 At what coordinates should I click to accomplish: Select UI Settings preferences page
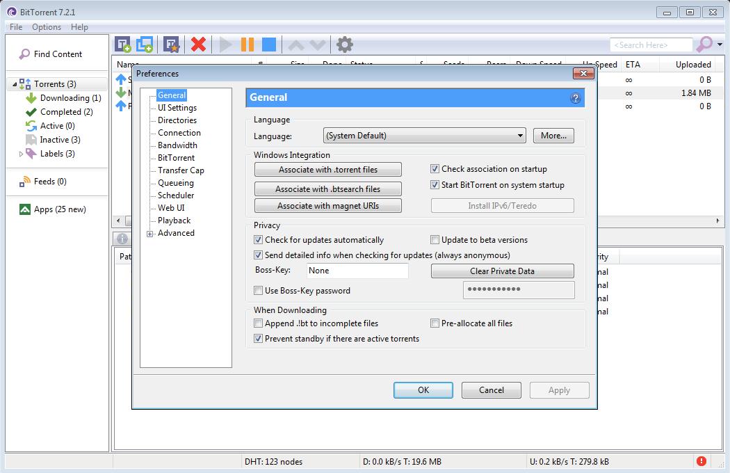[x=177, y=108]
